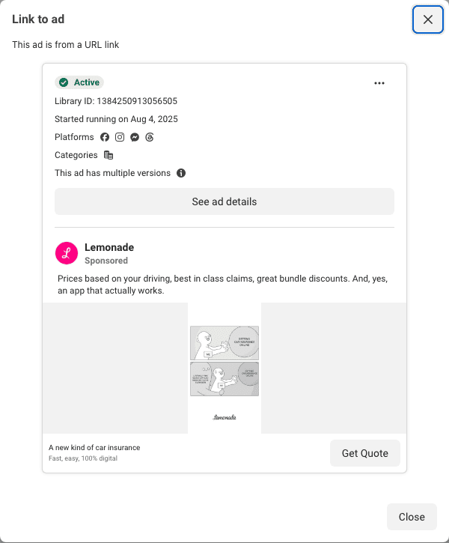Open the three-dot ad options menu
Screen dimensions: 449x543
pos(379,83)
